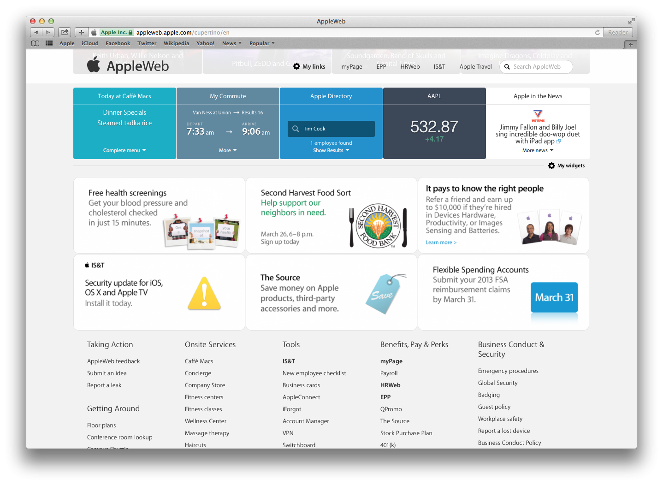The width and height of the screenshot is (663, 485).
Task: Open the external link icon after iPad app
Action: coord(558,142)
